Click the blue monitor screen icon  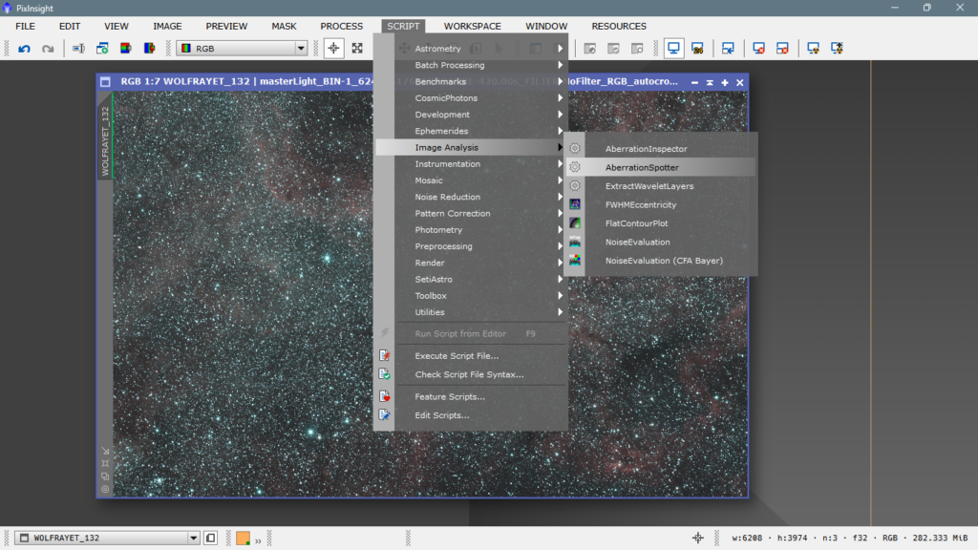click(x=673, y=49)
